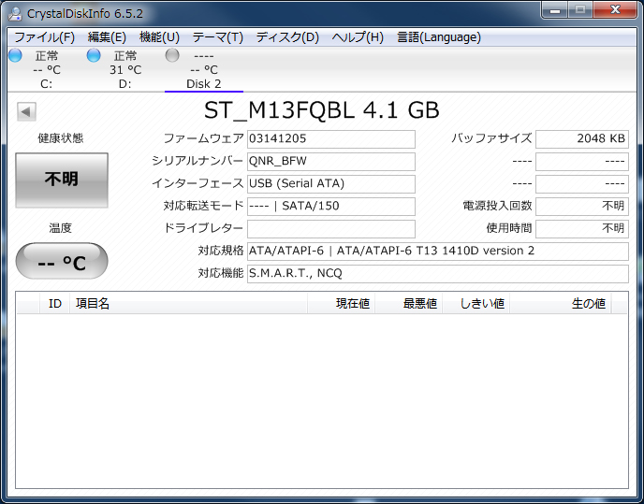Minimize the CrystalDiskInfo window
The image size is (644, 504).
point(555,10)
